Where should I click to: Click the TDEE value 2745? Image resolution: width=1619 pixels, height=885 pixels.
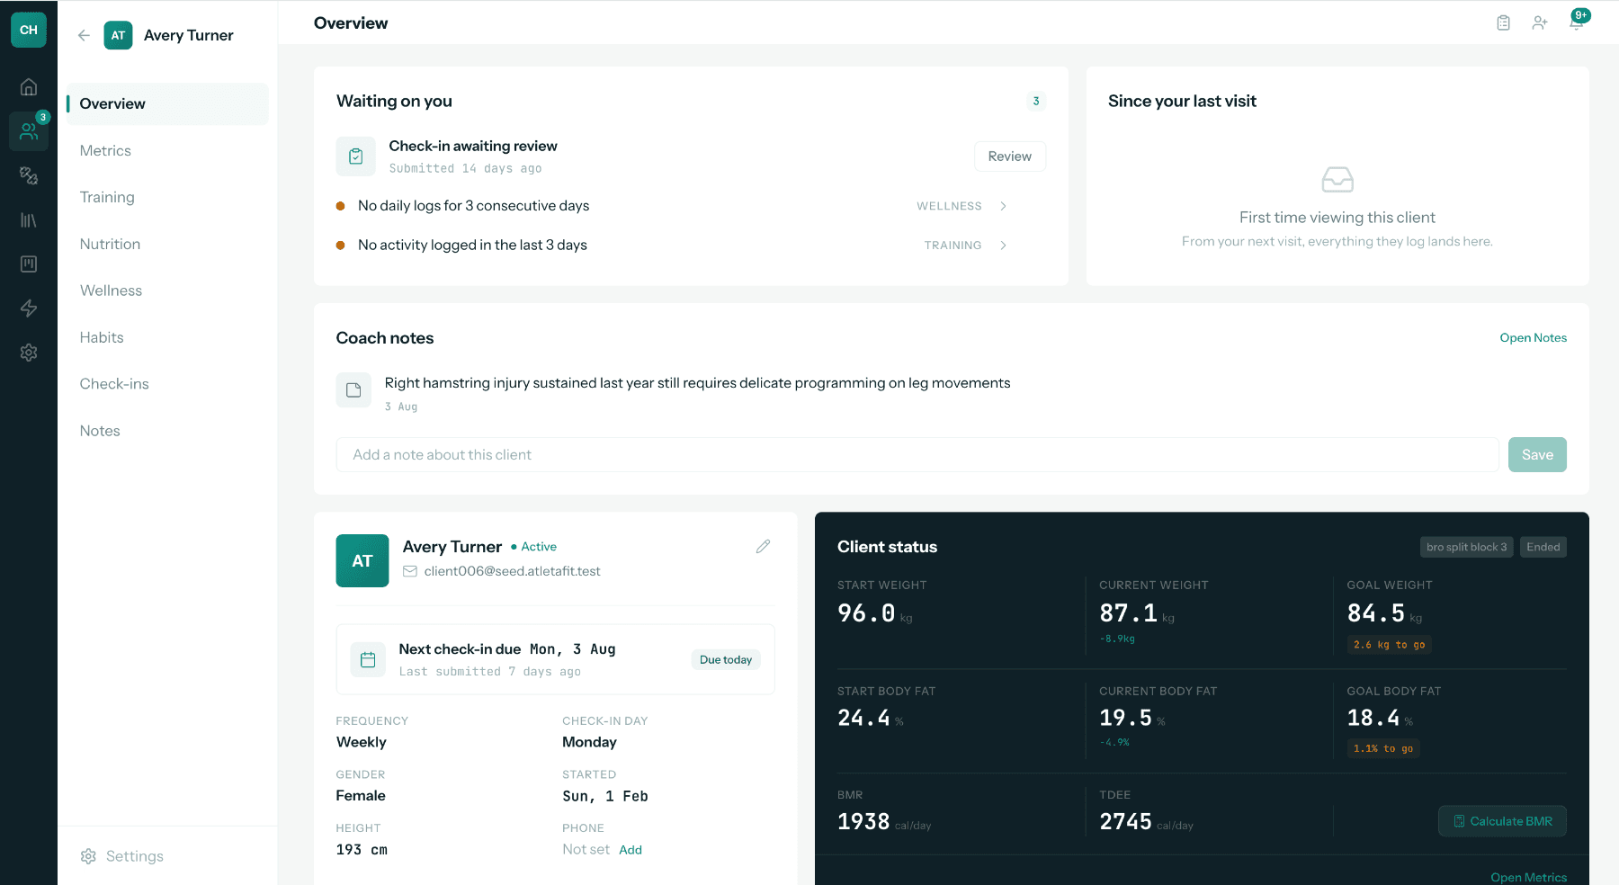coord(1125,822)
